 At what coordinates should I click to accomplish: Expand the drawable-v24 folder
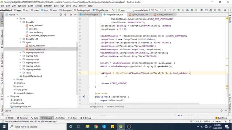[20, 39]
